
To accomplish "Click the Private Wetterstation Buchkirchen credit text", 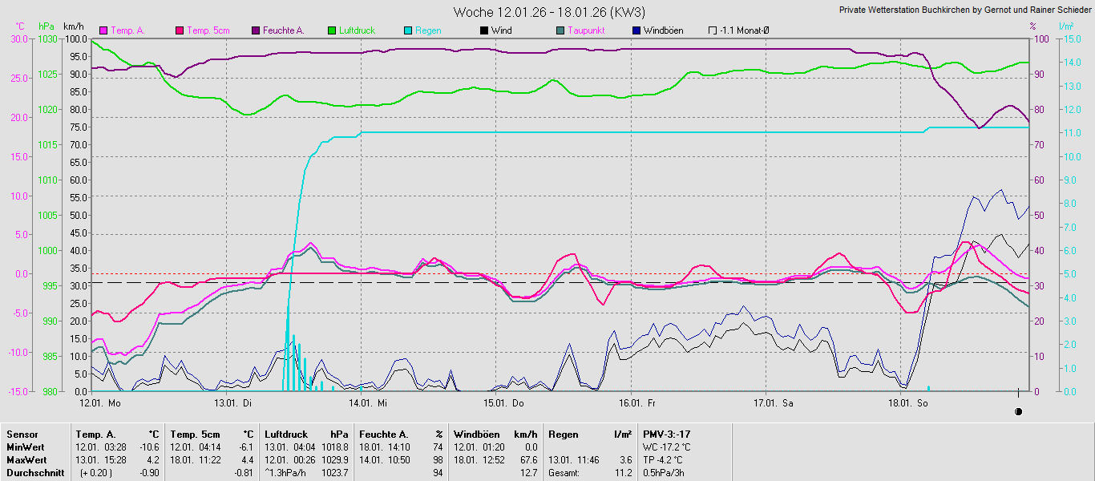I will (965, 10).
